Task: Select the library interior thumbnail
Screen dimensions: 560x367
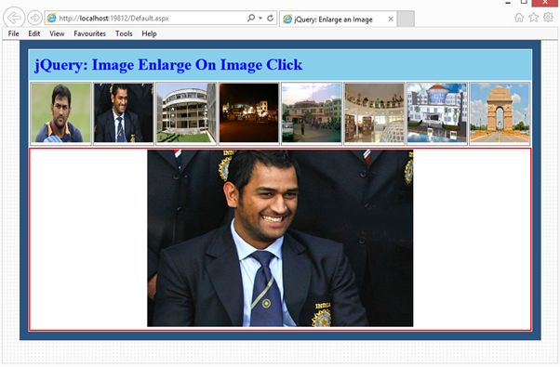Action: (374, 113)
